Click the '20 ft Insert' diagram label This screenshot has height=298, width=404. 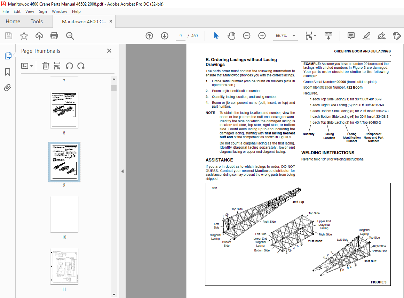tap(315, 241)
